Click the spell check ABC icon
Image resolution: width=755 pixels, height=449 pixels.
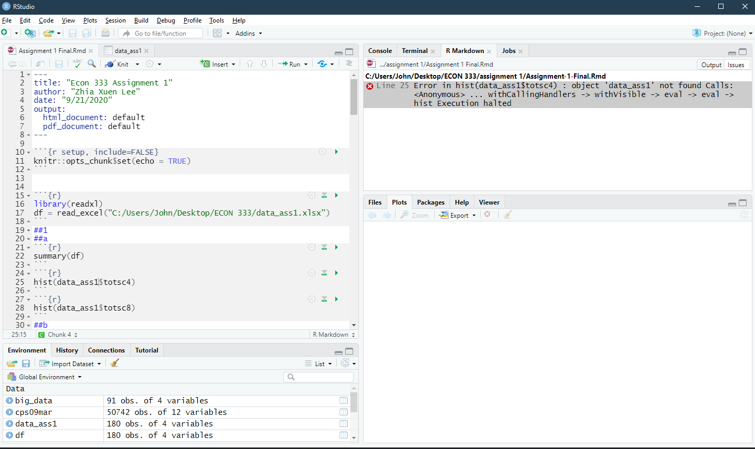tap(77, 63)
